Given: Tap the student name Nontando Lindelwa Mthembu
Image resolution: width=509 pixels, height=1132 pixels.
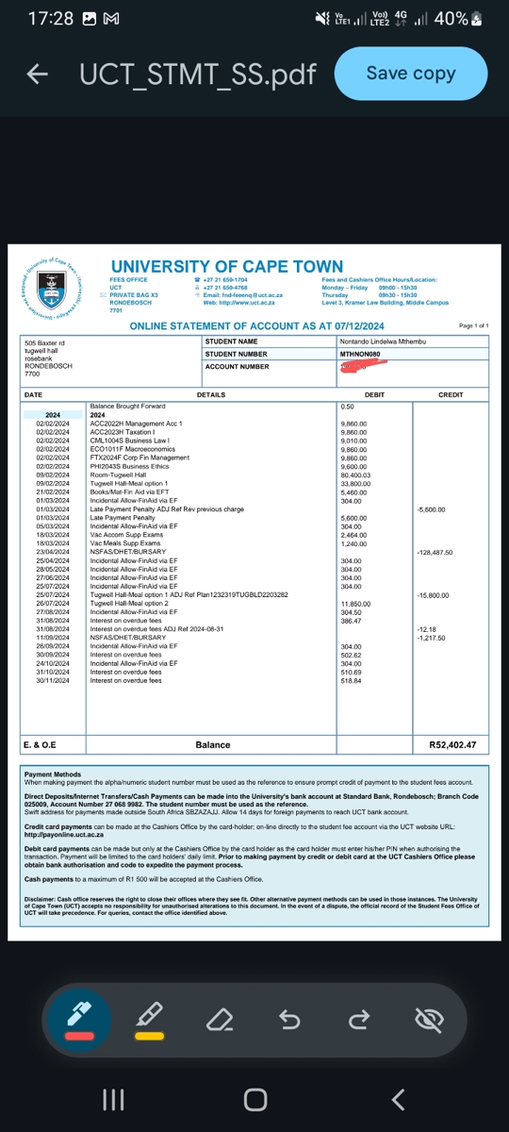Looking at the screenshot, I should (385, 341).
